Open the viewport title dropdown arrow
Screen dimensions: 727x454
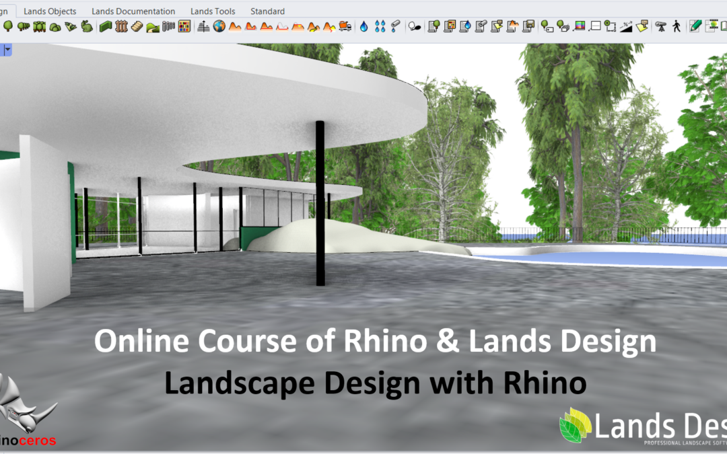(x=7, y=50)
